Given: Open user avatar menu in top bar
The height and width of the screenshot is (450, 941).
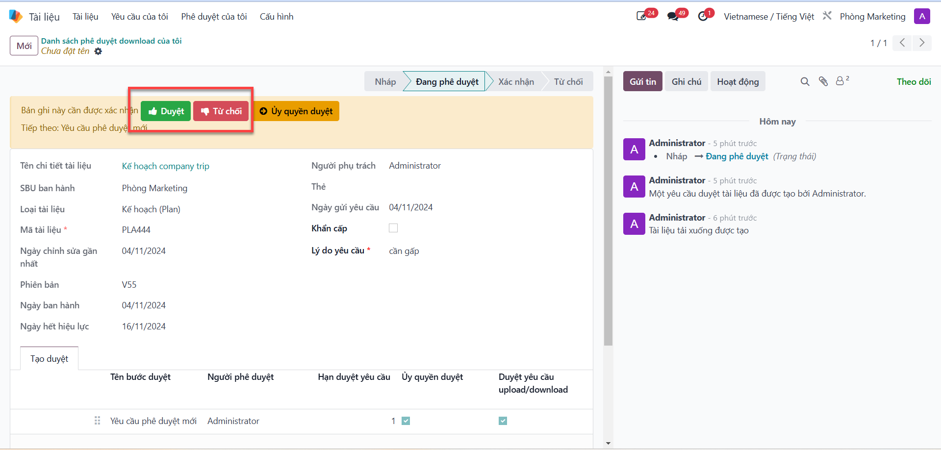Looking at the screenshot, I should click(x=922, y=16).
